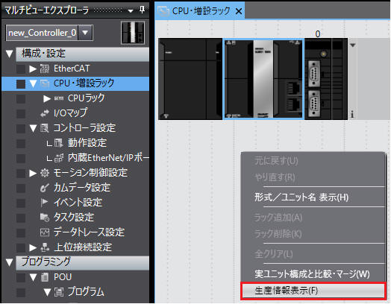
Task: Toggle the checkbox next to POU
Action: pos(21,278)
